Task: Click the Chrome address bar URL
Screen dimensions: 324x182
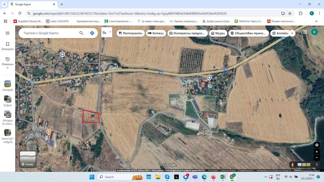Action: pyautogui.click(x=130, y=13)
